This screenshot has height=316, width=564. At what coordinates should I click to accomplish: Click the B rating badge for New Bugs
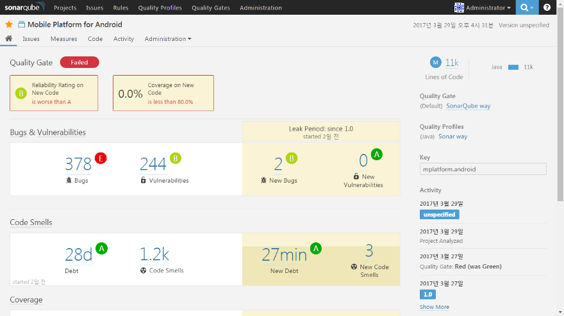click(292, 158)
